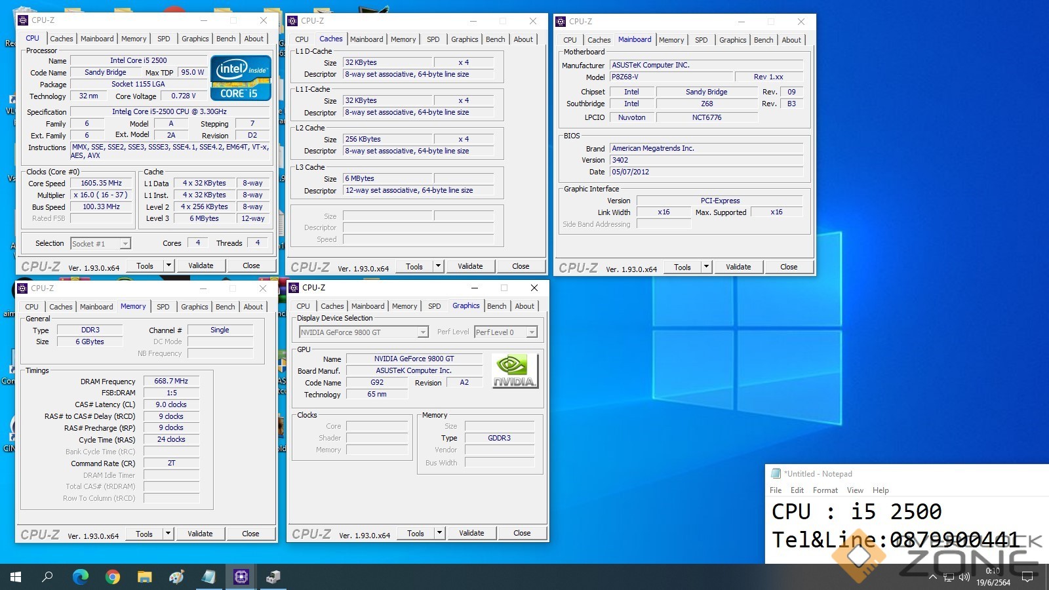Viewport: 1049px width, 590px height.
Task: Click the NVIDIA logo in Graphics window
Action: click(x=515, y=371)
